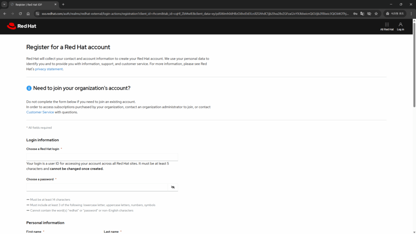
Task: Click the Choose a Red Hat login field
Action: coord(102,157)
